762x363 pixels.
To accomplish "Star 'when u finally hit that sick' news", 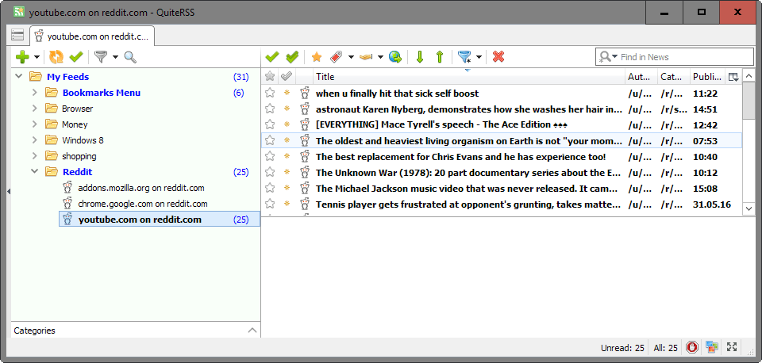I will [270, 94].
